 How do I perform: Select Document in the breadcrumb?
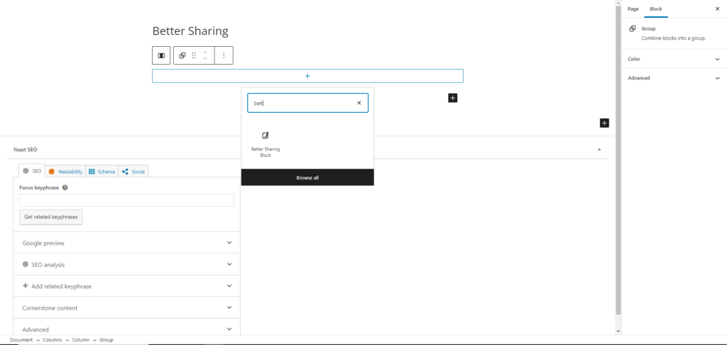[x=21, y=340]
